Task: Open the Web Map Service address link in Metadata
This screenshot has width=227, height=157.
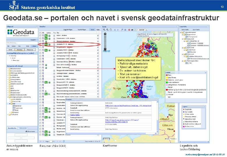Action: point(122,121)
